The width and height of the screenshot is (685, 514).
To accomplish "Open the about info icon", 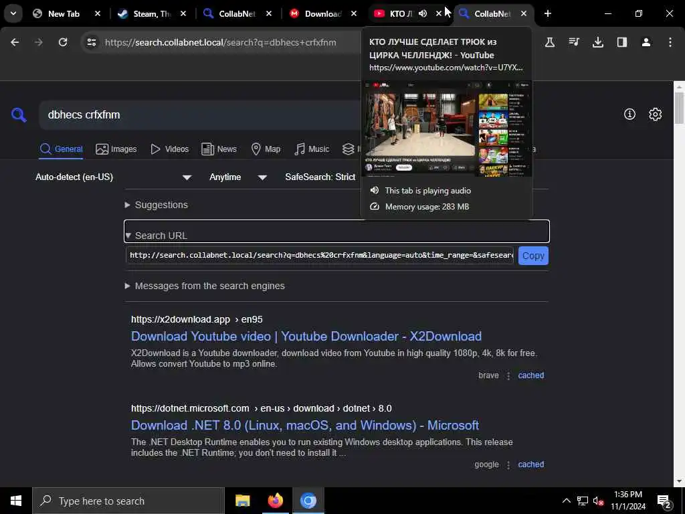I will pyautogui.click(x=629, y=114).
